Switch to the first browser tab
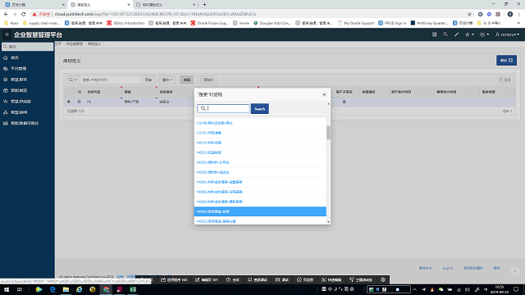 (x=34, y=5)
